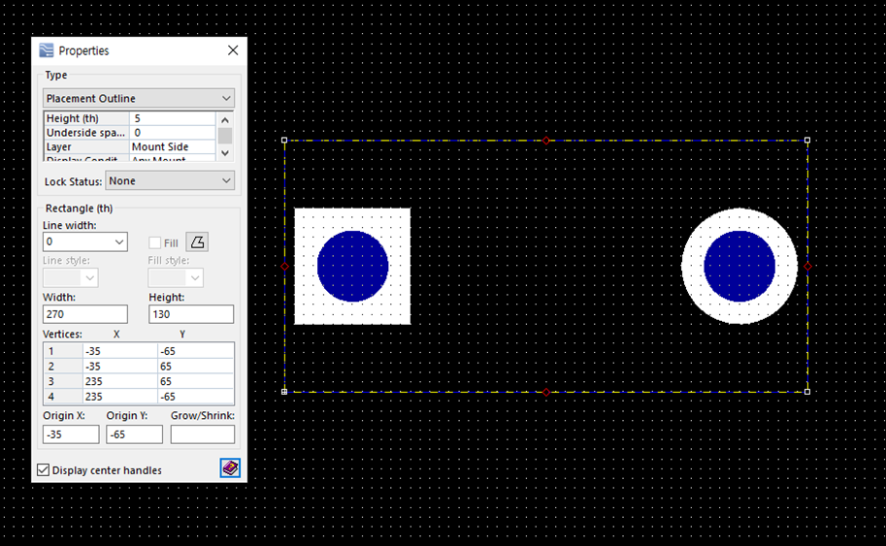
Task: Open the Lock Status dropdown
Action: point(170,180)
